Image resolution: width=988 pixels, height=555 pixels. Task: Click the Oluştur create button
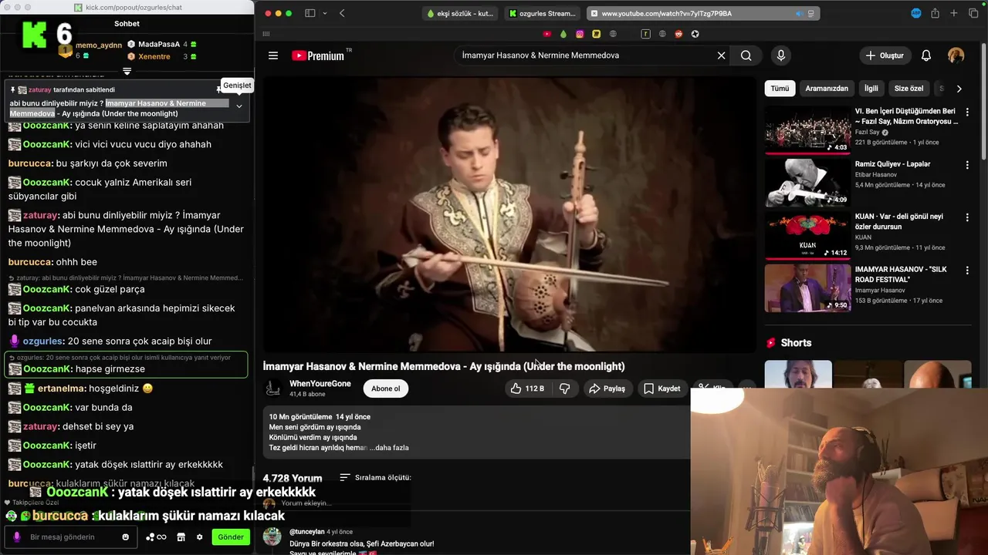tap(885, 55)
